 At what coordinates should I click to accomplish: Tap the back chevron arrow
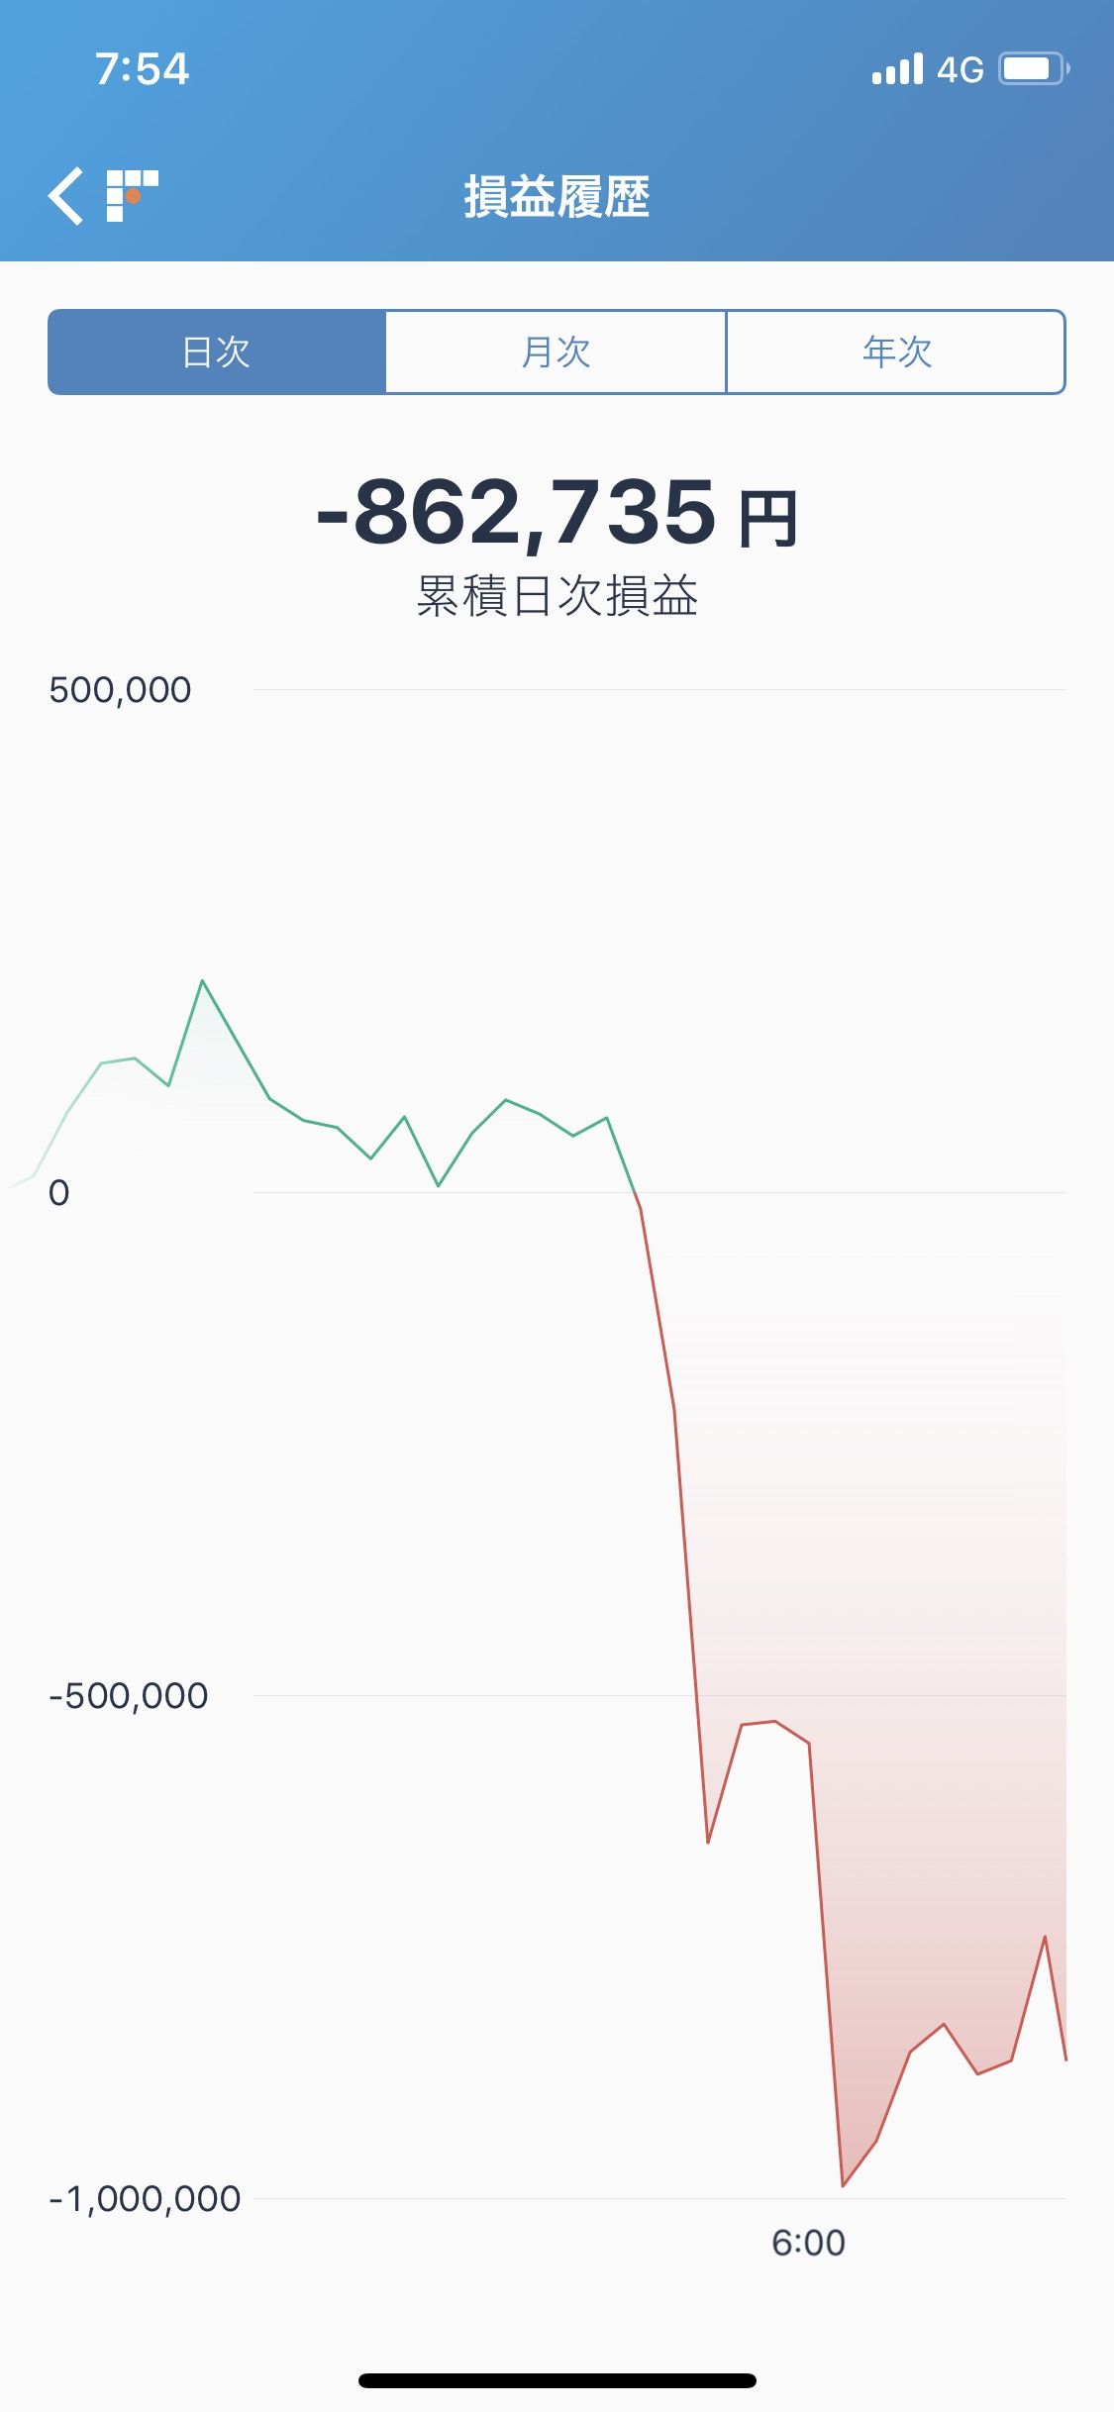66,196
